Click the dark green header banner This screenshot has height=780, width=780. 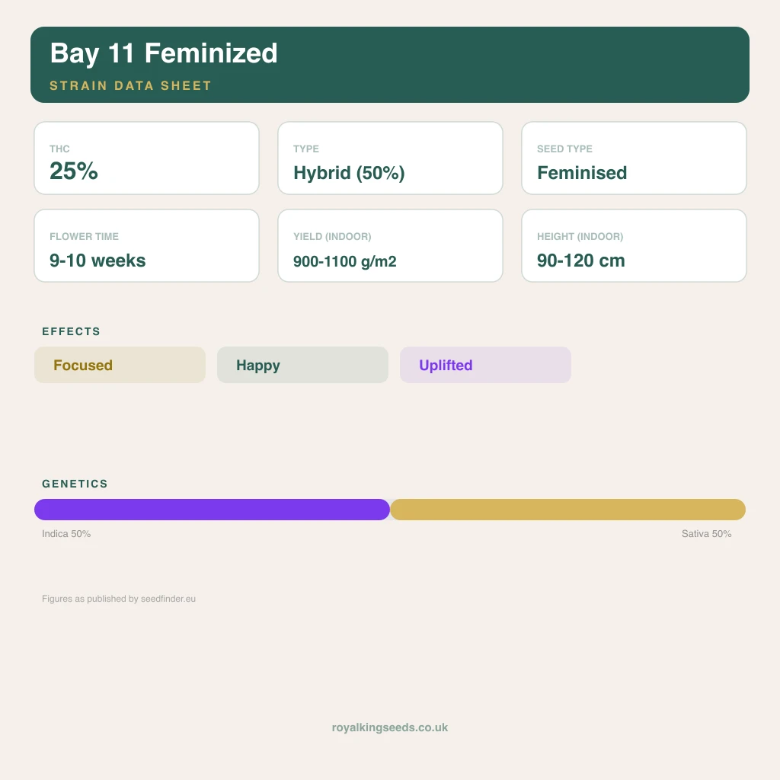[x=390, y=65]
